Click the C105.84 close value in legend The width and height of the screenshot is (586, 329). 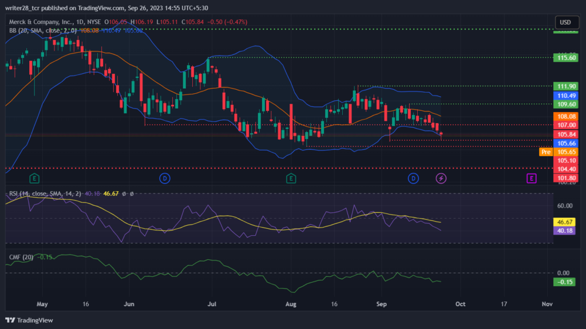tap(192, 22)
